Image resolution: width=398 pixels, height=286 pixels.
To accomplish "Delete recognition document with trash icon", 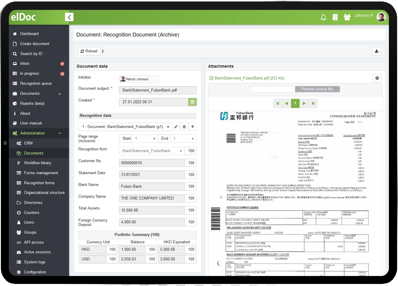I will click(184, 127).
